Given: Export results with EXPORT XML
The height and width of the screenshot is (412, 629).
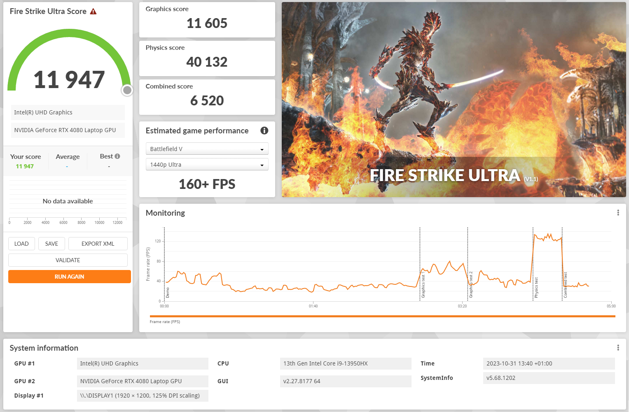Looking at the screenshot, I should (x=98, y=243).
